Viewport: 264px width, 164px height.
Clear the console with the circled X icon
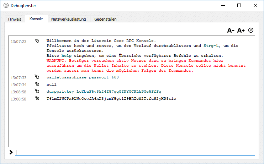[251, 31]
